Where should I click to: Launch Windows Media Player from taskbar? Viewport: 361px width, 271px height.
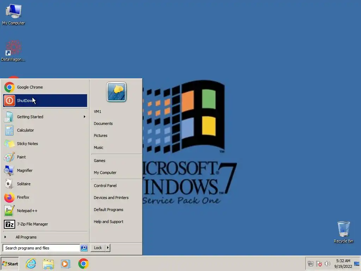pos(65,264)
